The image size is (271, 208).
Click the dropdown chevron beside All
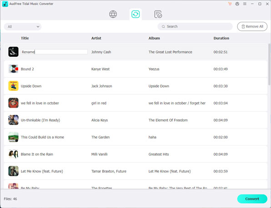coord(38,27)
